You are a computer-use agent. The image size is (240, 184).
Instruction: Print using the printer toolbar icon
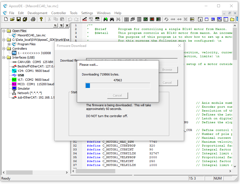(x=33, y=19)
